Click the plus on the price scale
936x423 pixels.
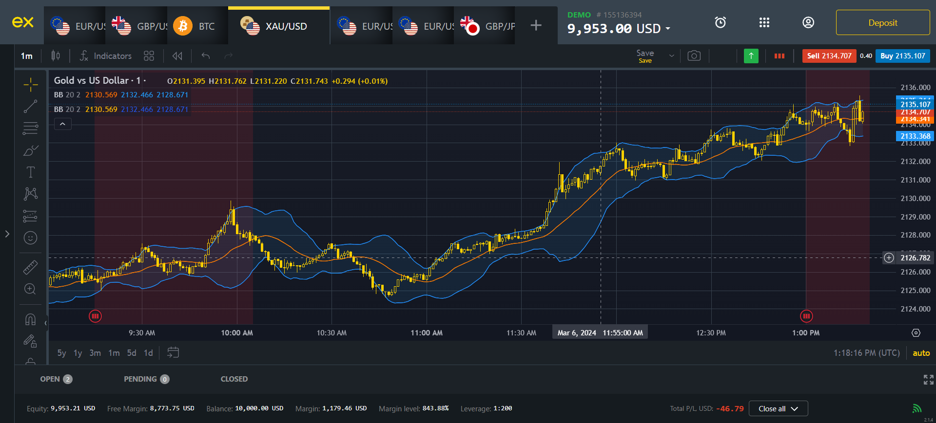pos(889,257)
